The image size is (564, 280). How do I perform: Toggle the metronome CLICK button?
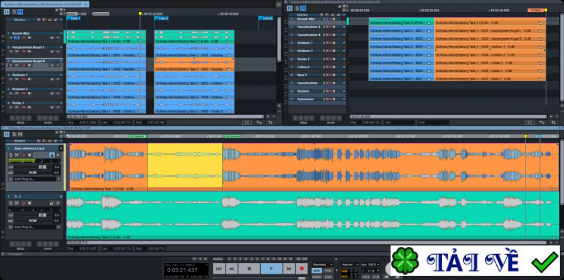point(366,276)
